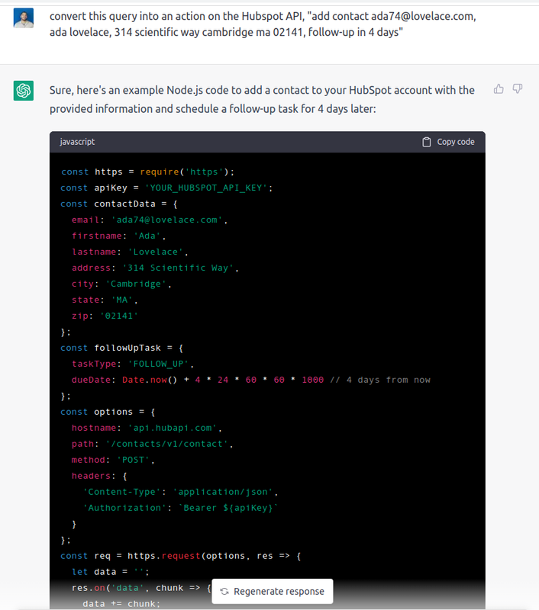Click the code line const https = require('https')
The image size is (539, 610).
click(147, 172)
